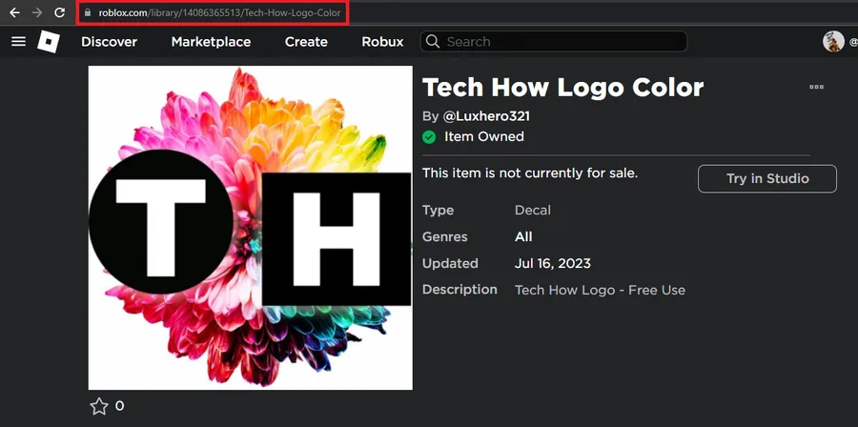858x427 pixels.
Task: Click the browser forward arrow
Action: point(37,12)
